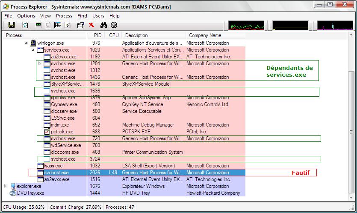Sort by the Process column header
Image resolution: width=357 pixels, height=213 pixels.
click(44, 35)
